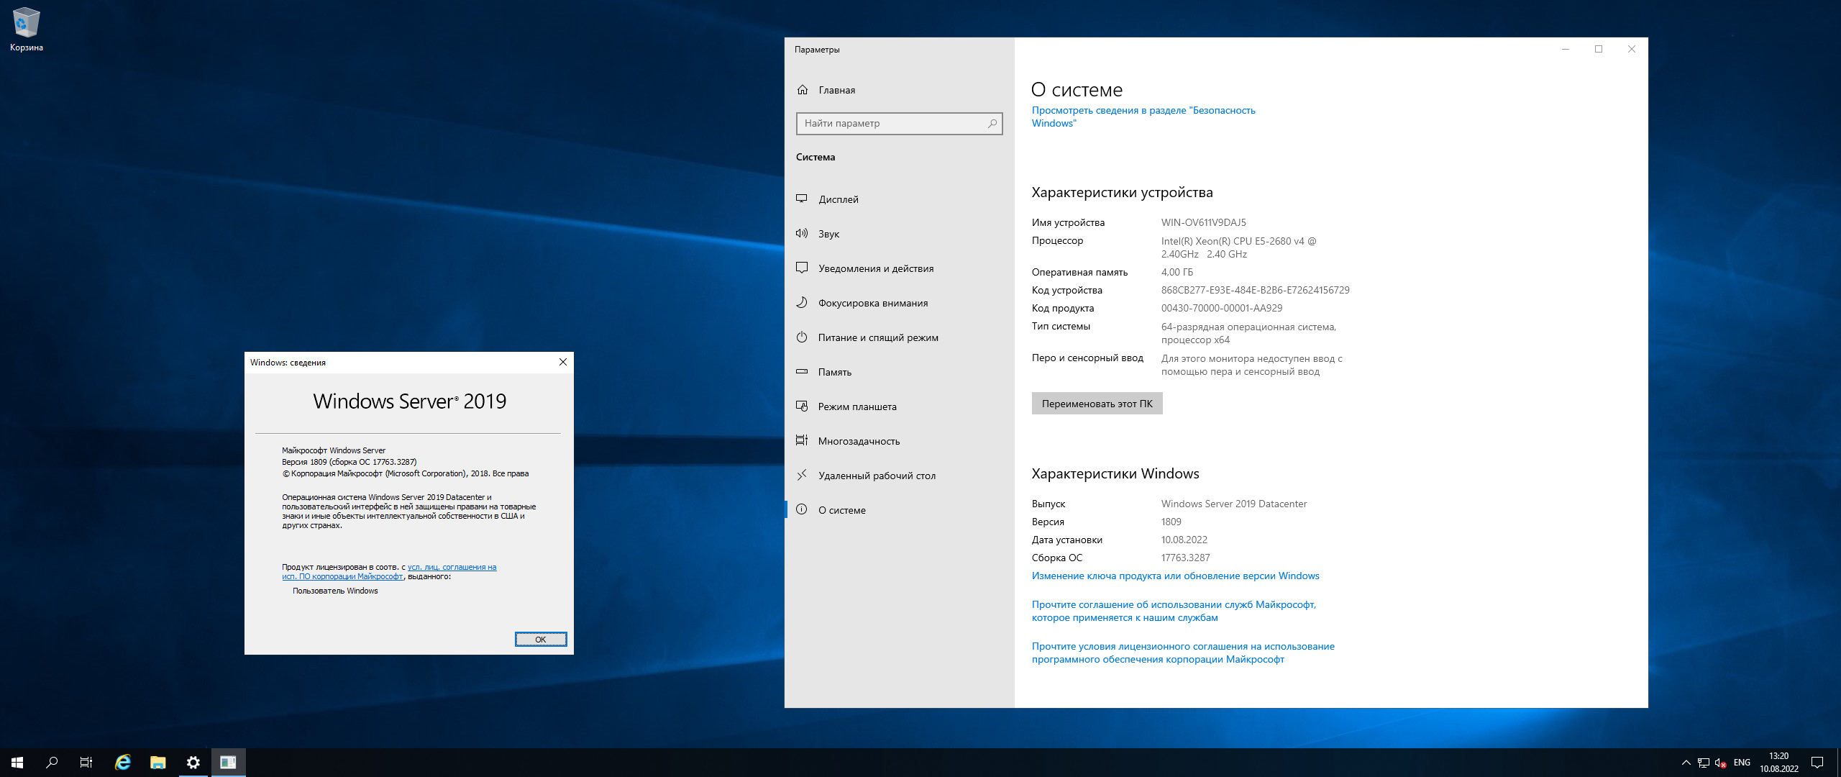Click the Главная home icon
This screenshot has height=777, width=1841.
(803, 89)
